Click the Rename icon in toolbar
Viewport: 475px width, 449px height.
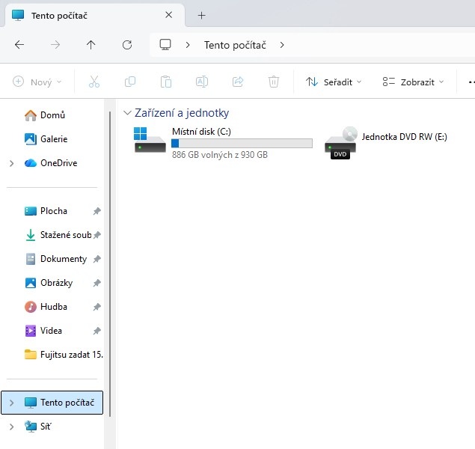tap(202, 82)
